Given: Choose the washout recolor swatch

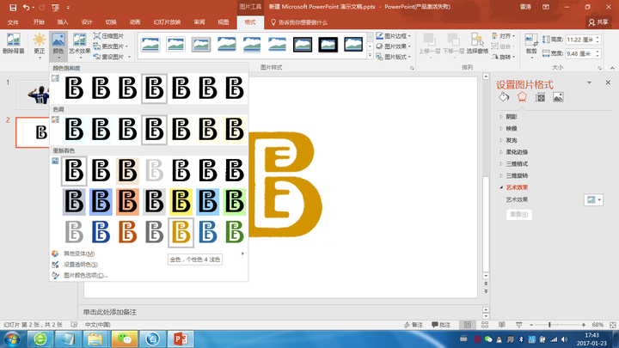Looking at the screenshot, I should pyautogui.click(x=155, y=171).
